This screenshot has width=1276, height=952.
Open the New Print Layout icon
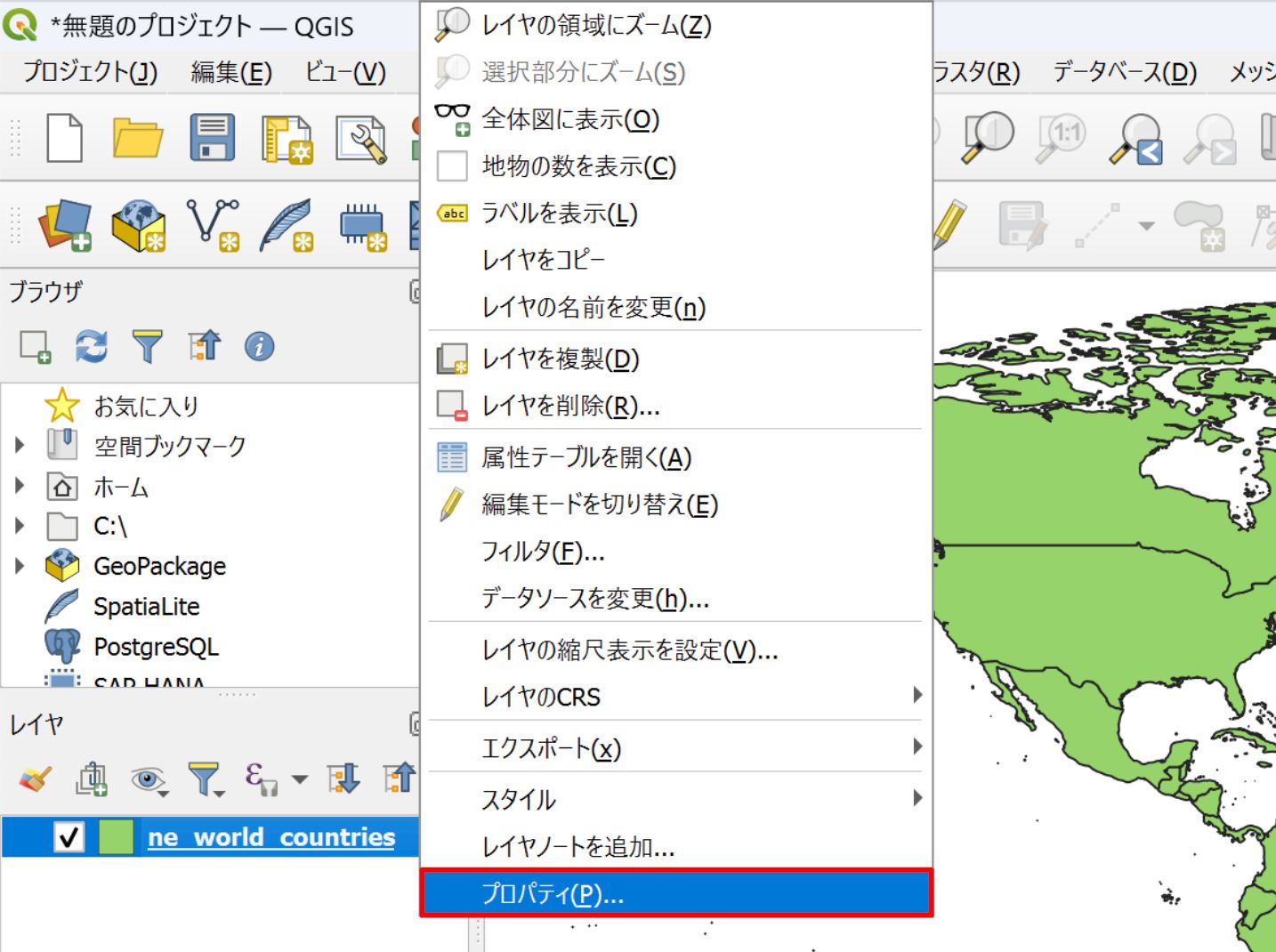coord(287,140)
